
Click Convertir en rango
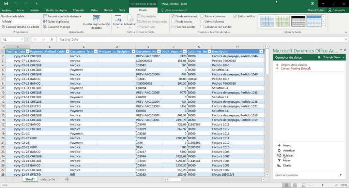pos(59,27)
